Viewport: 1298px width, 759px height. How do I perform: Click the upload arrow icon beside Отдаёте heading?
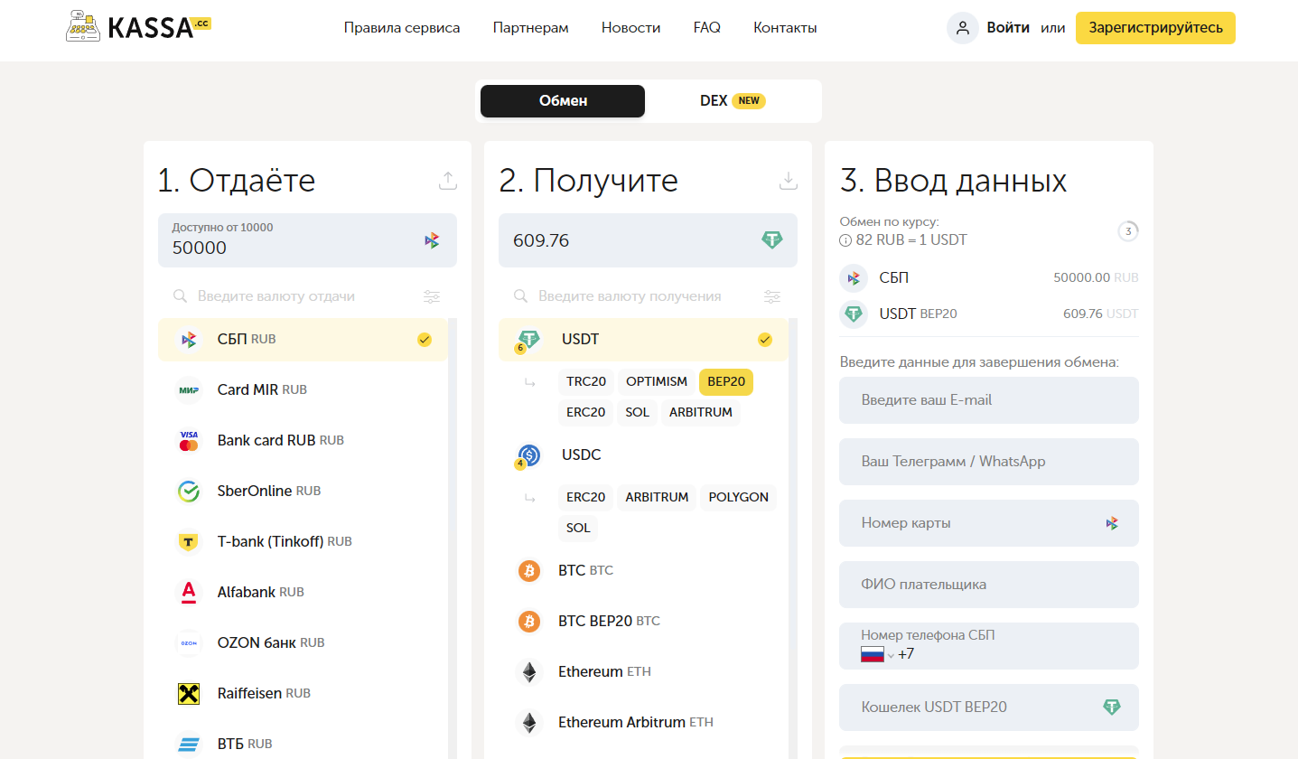448,181
